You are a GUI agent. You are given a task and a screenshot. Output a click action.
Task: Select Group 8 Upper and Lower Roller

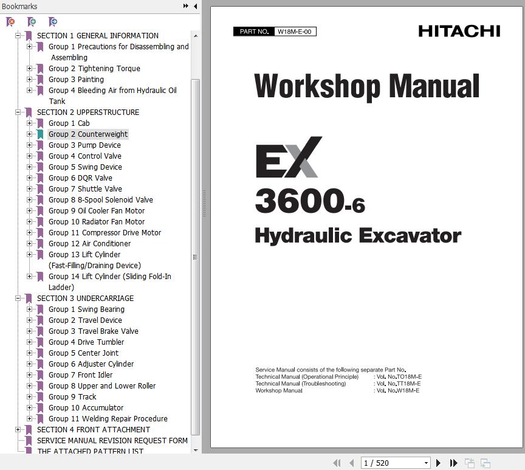point(102,386)
